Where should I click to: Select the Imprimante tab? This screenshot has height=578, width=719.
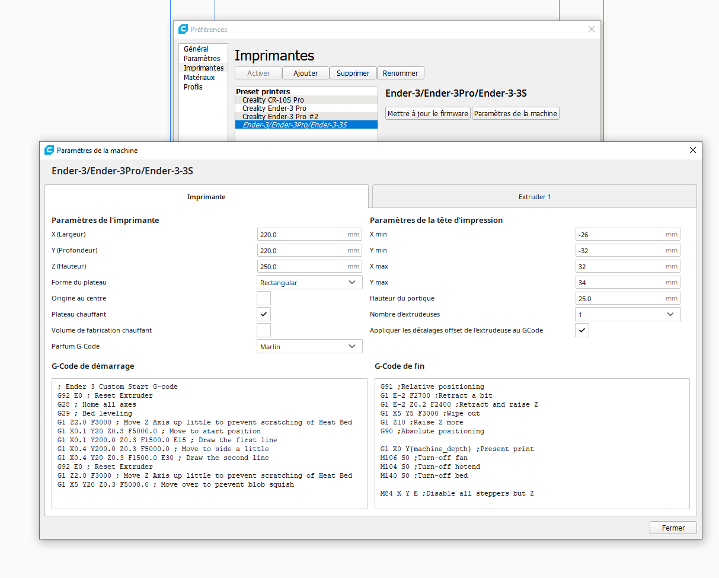tap(206, 196)
